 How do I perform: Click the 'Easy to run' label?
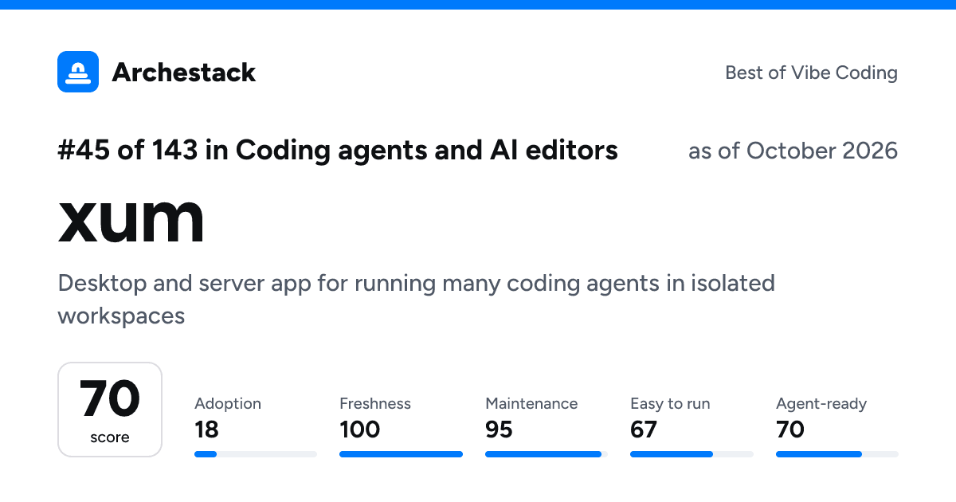[670, 404]
